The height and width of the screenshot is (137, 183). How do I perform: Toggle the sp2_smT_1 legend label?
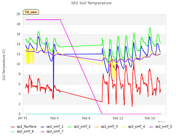point(55,127)
